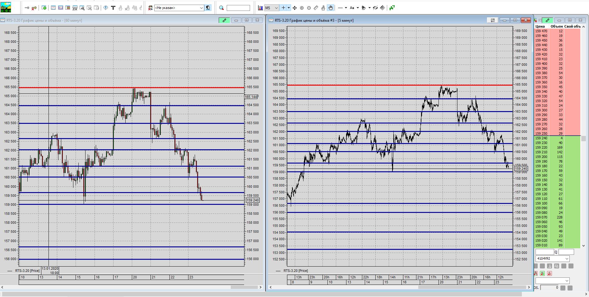Click the ask row at price 159 350
The image size is (589, 297).
[x=558, y=87]
